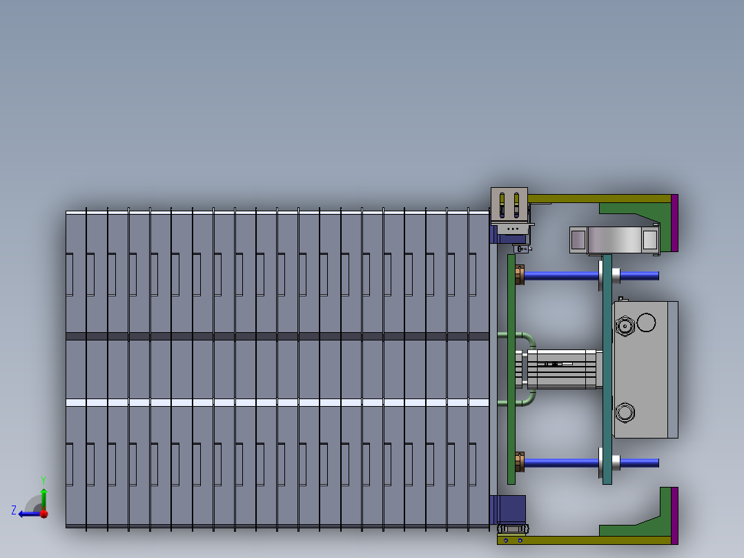Pick the upper brass bushing nut
744x558 pixels.
520,275
